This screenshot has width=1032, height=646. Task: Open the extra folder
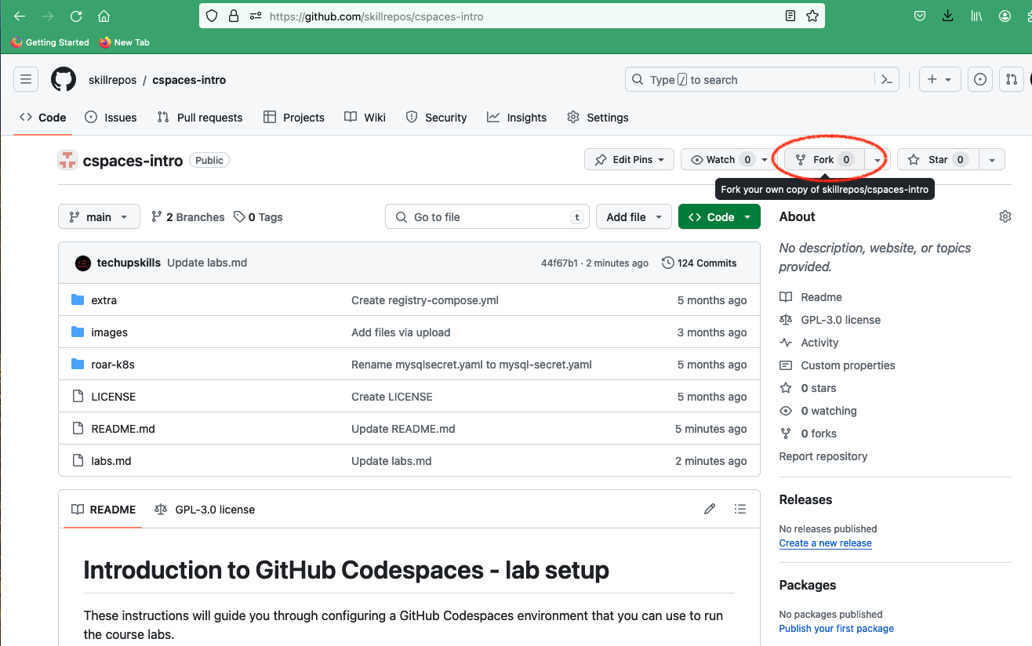(x=104, y=300)
